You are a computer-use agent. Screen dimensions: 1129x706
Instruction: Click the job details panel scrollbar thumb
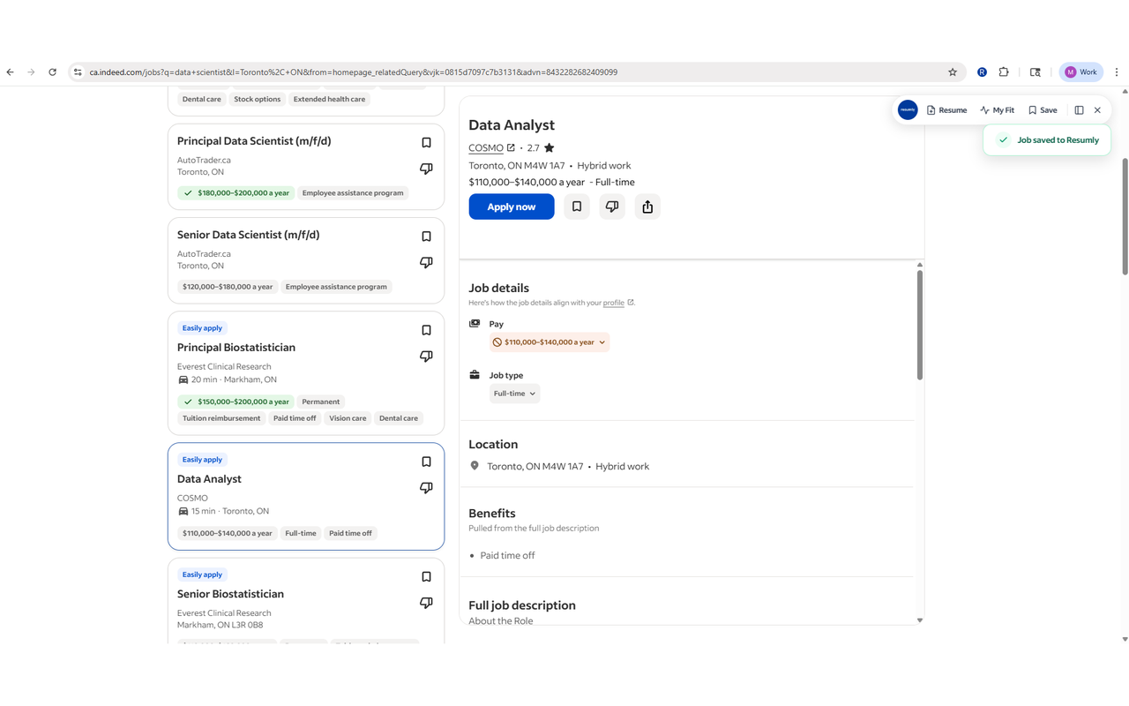tap(920, 326)
